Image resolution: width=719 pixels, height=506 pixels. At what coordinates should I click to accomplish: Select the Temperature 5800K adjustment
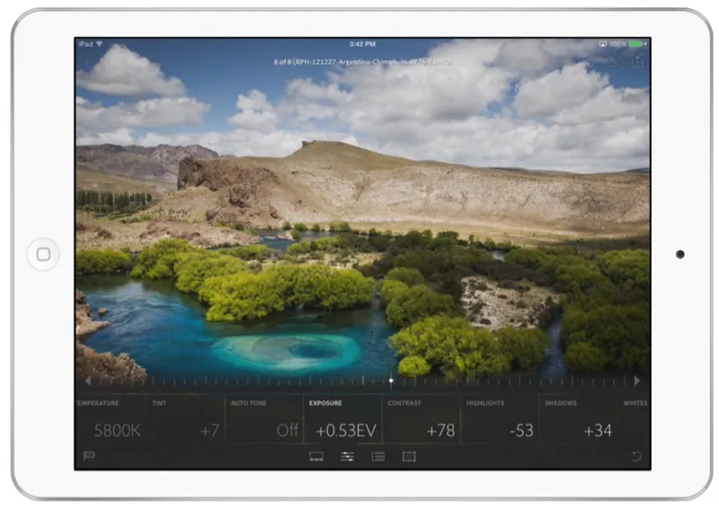pyautogui.click(x=110, y=419)
